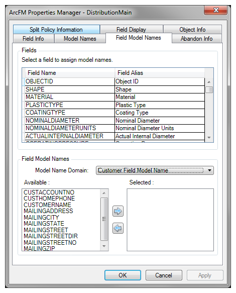Select the NOMINALDIAMETER field row
Screen dimensions: 236x293
pos(114,121)
